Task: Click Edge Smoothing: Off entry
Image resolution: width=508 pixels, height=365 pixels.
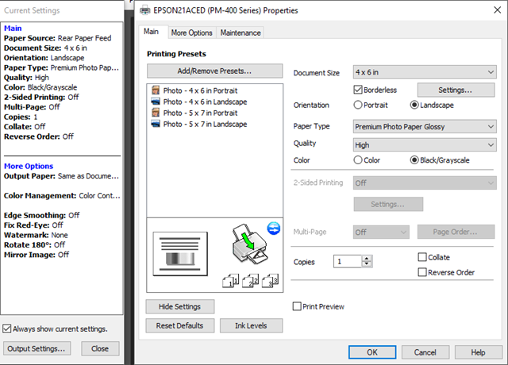Action: click(x=41, y=215)
